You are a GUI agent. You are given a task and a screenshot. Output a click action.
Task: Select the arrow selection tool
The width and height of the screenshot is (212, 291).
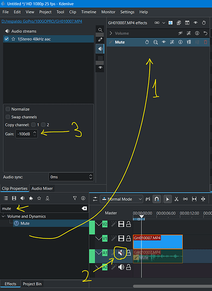coord(168,199)
